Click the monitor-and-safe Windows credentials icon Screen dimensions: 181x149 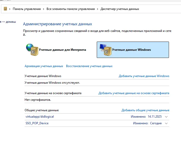click(x=105, y=49)
